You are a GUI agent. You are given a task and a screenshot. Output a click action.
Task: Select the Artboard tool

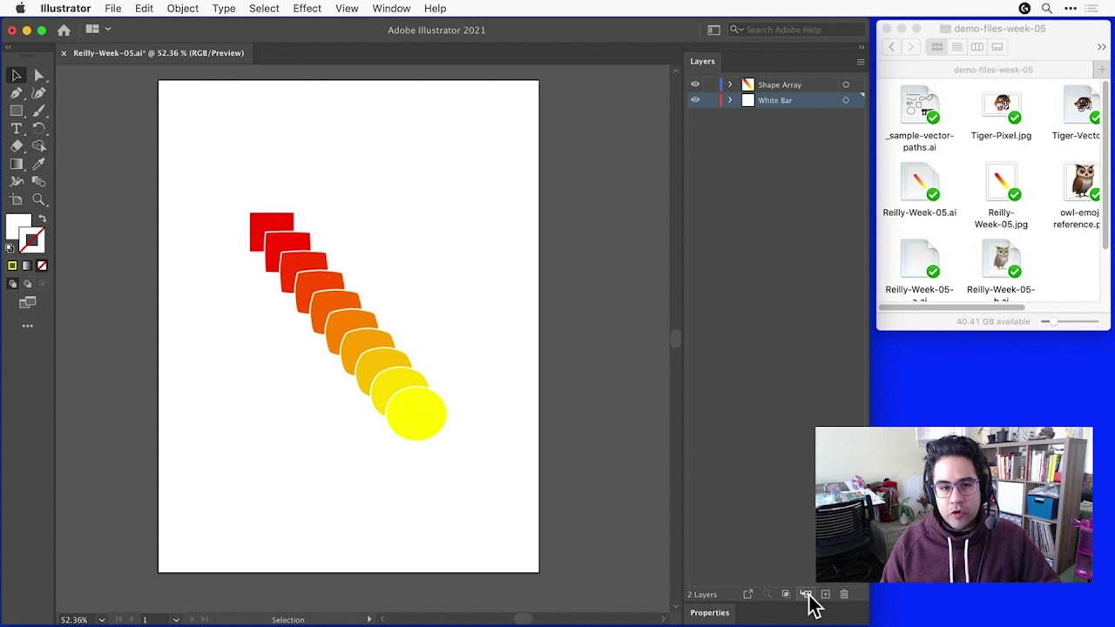click(x=17, y=199)
